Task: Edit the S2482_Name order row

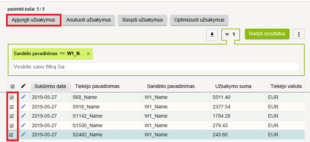Action: click(x=24, y=135)
